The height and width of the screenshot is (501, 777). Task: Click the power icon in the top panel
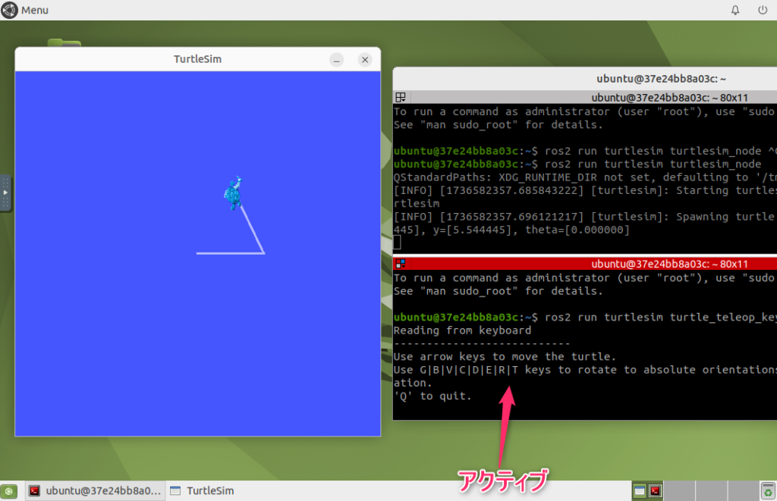pos(763,10)
